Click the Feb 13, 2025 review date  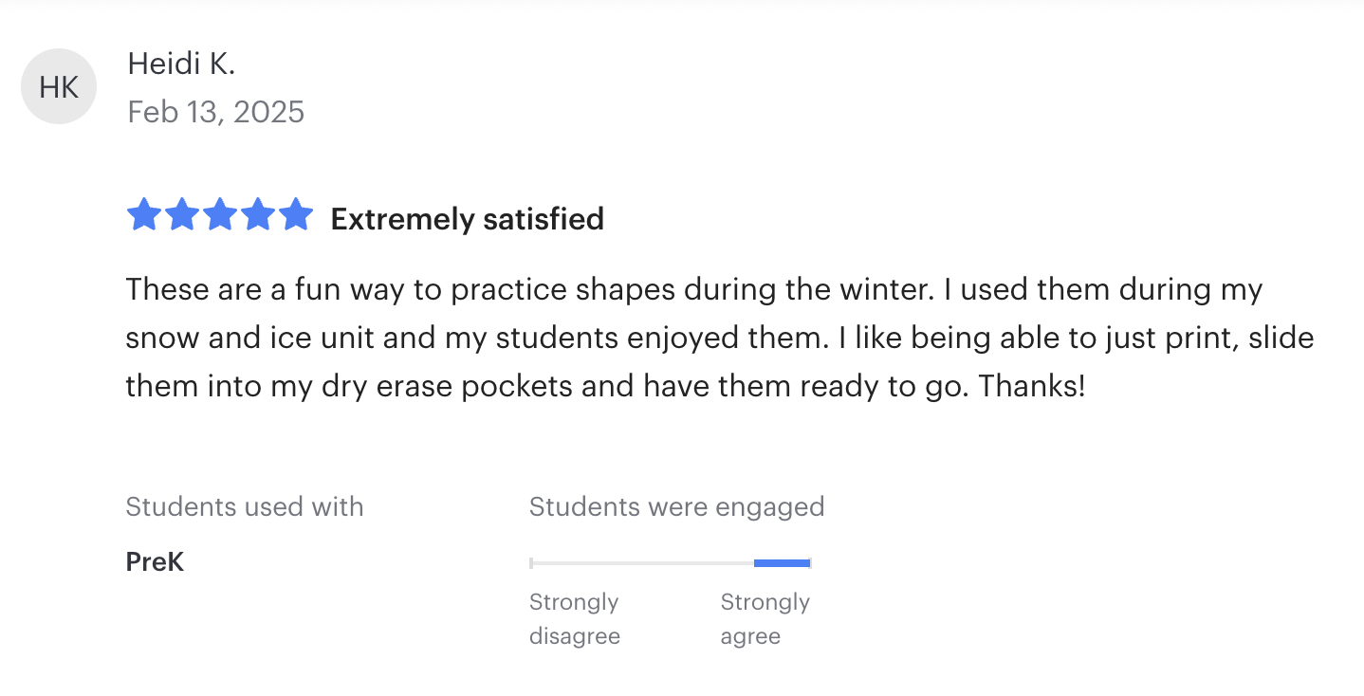(216, 112)
